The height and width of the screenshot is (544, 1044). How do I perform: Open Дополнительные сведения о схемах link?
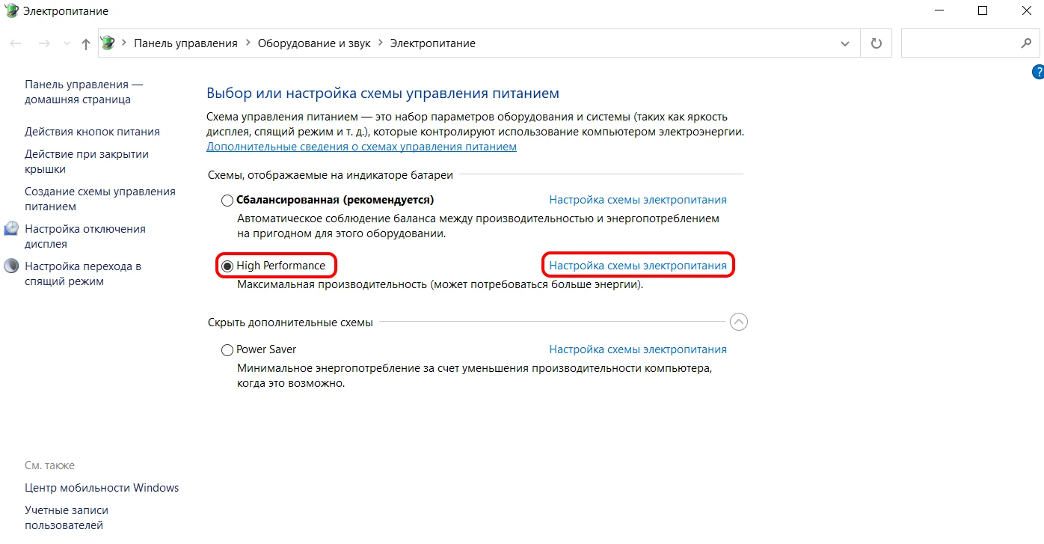361,147
